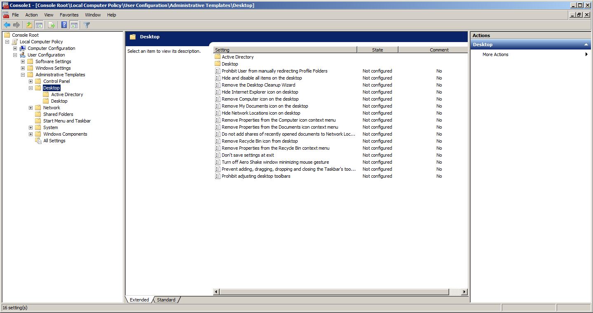Click policy icon for Prohibit adjusting desktop toolbars
The height and width of the screenshot is (313, 593).
[218, 176]
